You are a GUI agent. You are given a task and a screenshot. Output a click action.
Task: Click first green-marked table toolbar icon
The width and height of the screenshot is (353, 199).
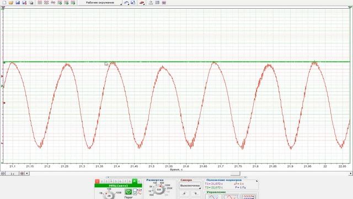[x=60, y=3]
